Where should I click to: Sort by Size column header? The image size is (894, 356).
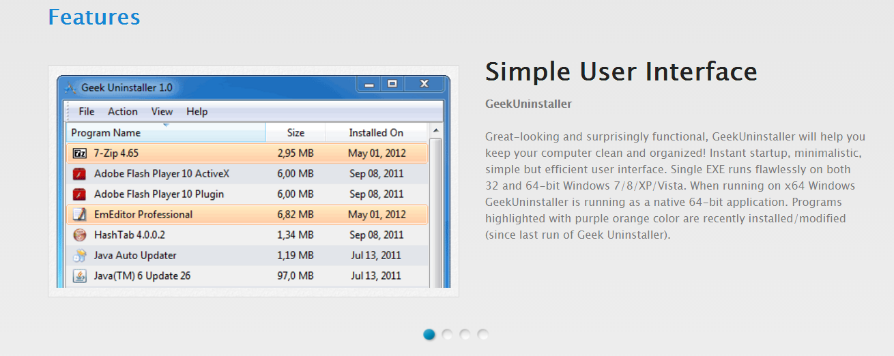pyautogui.click(x=295, y=133)
